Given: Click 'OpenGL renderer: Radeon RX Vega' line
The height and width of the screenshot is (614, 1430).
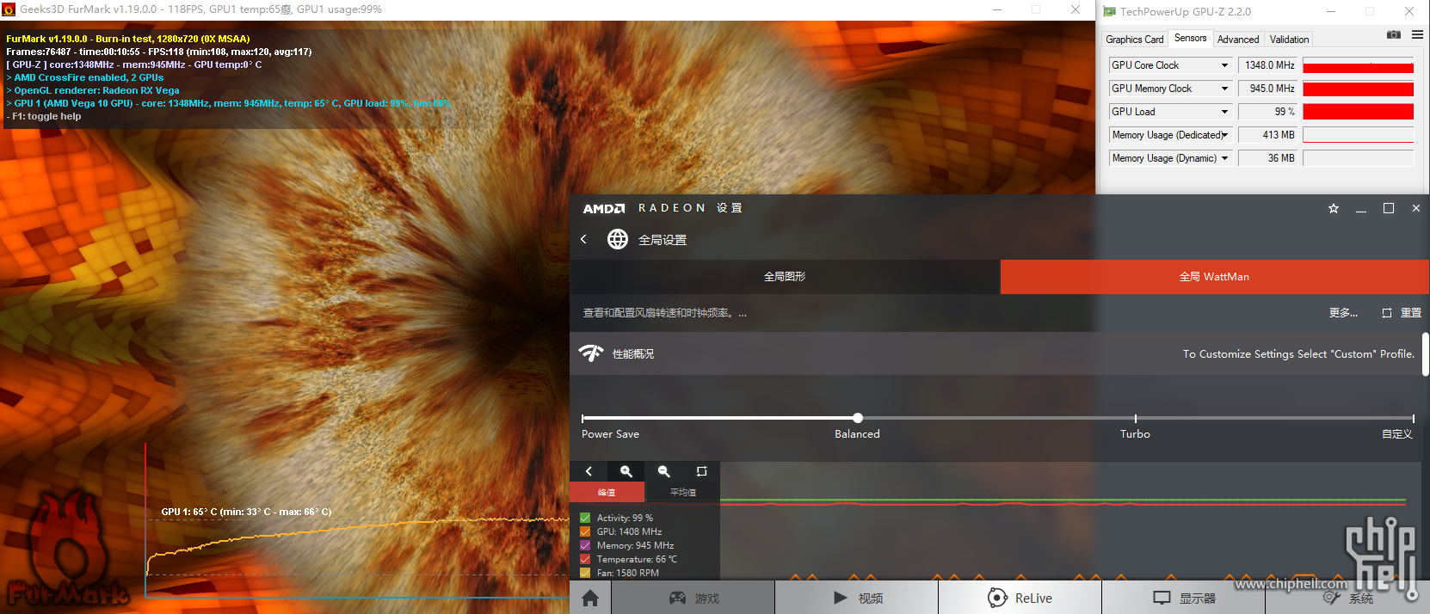Looking at the screenshot, I should pos(93,90).
